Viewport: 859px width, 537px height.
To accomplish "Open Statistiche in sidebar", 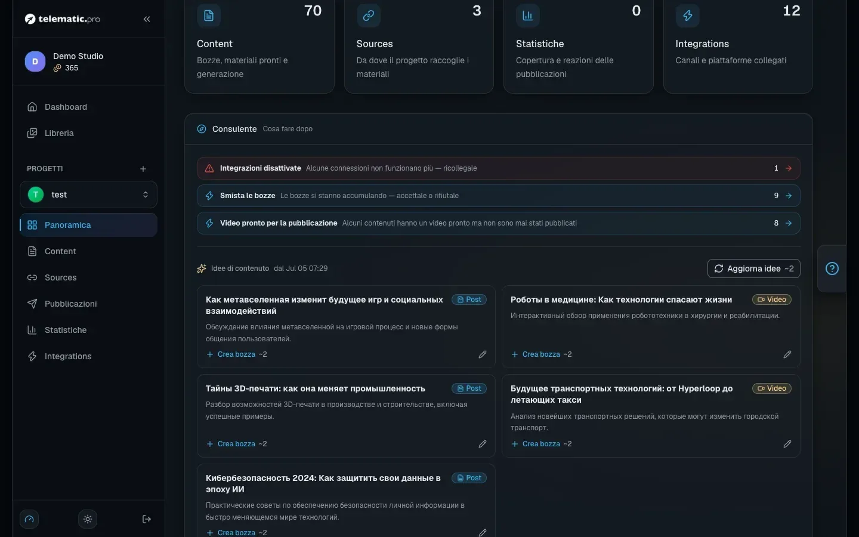I will (88, 330).
